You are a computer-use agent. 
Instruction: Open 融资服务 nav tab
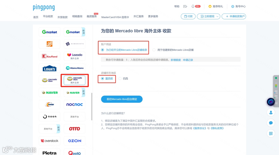pos(92,16)
